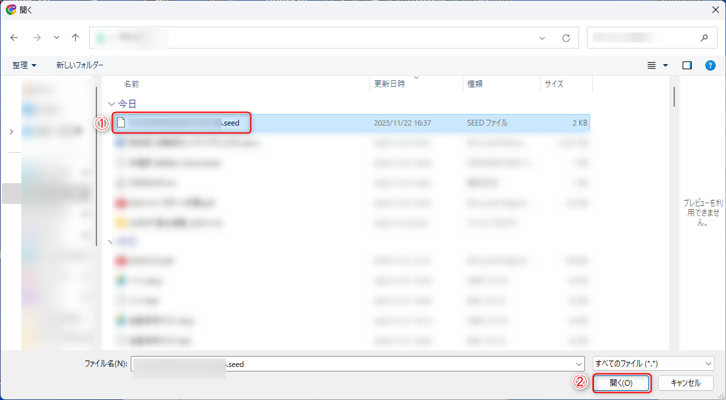Refresh the current folder view
The height and width of the screenshot is (400, 726).
click(566, 38)
